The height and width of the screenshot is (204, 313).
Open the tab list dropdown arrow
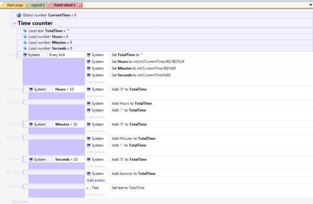pyautogui.click(x=310, y=4)
